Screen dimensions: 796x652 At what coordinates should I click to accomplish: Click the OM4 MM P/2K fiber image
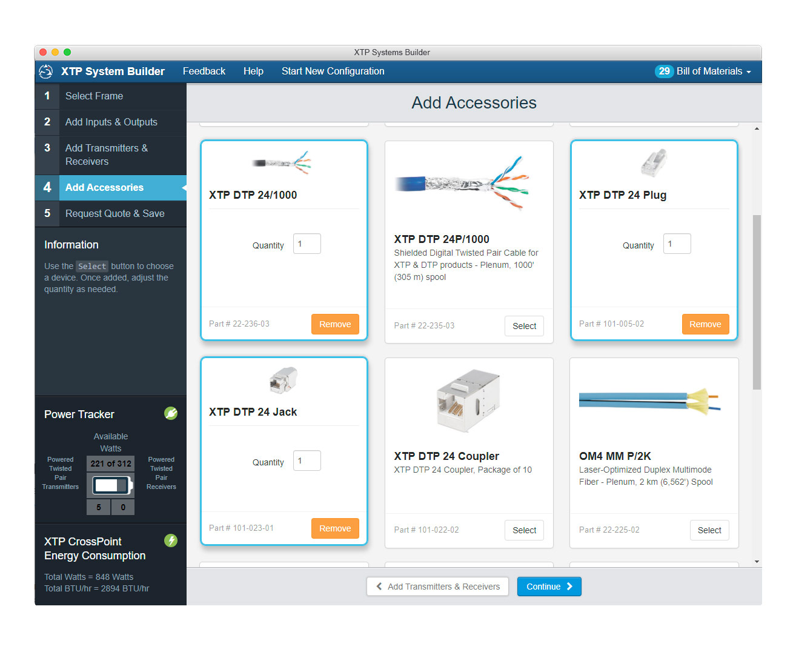(x=650, y=401)
